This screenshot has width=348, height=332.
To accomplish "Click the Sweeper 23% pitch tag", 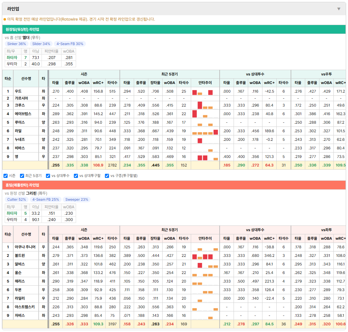I will (x=77, y=199).
